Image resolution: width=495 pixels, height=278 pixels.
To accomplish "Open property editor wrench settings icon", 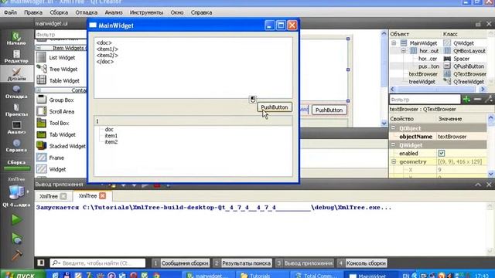I will tap(489, 100).
